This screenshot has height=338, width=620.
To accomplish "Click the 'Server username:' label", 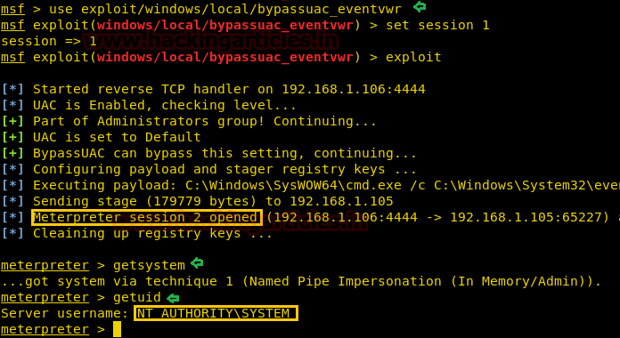I will click(65, 313).
